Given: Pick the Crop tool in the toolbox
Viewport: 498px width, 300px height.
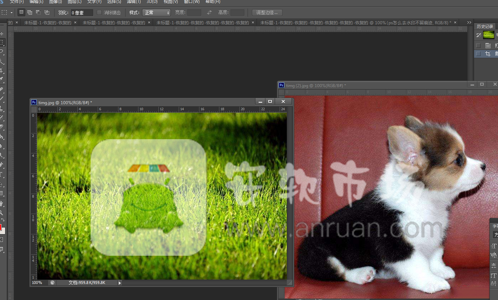Looking at the screenshot, I should (x=2, y=70).
